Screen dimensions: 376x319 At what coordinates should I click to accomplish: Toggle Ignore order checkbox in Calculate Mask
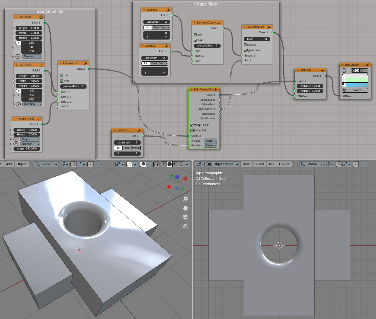245,50
